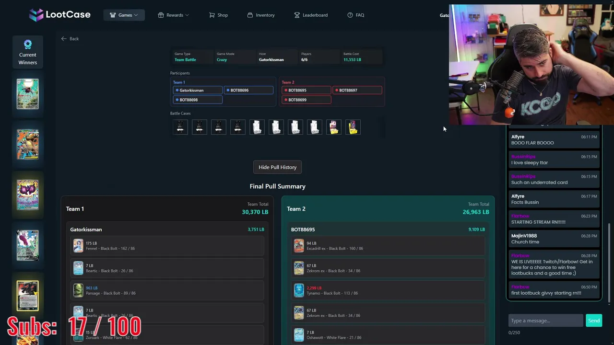Click 'first lootbuck givvy starting rn' message
The height and width of the screenshot is (345, 614).
546,293
